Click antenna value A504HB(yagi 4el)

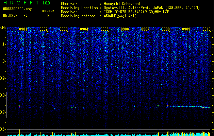(x=120, y=16)
